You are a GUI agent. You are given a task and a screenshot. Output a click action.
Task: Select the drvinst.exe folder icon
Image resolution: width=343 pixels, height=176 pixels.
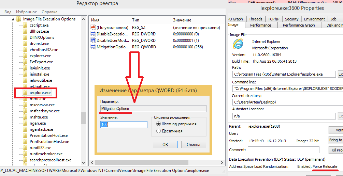[25, 43]
